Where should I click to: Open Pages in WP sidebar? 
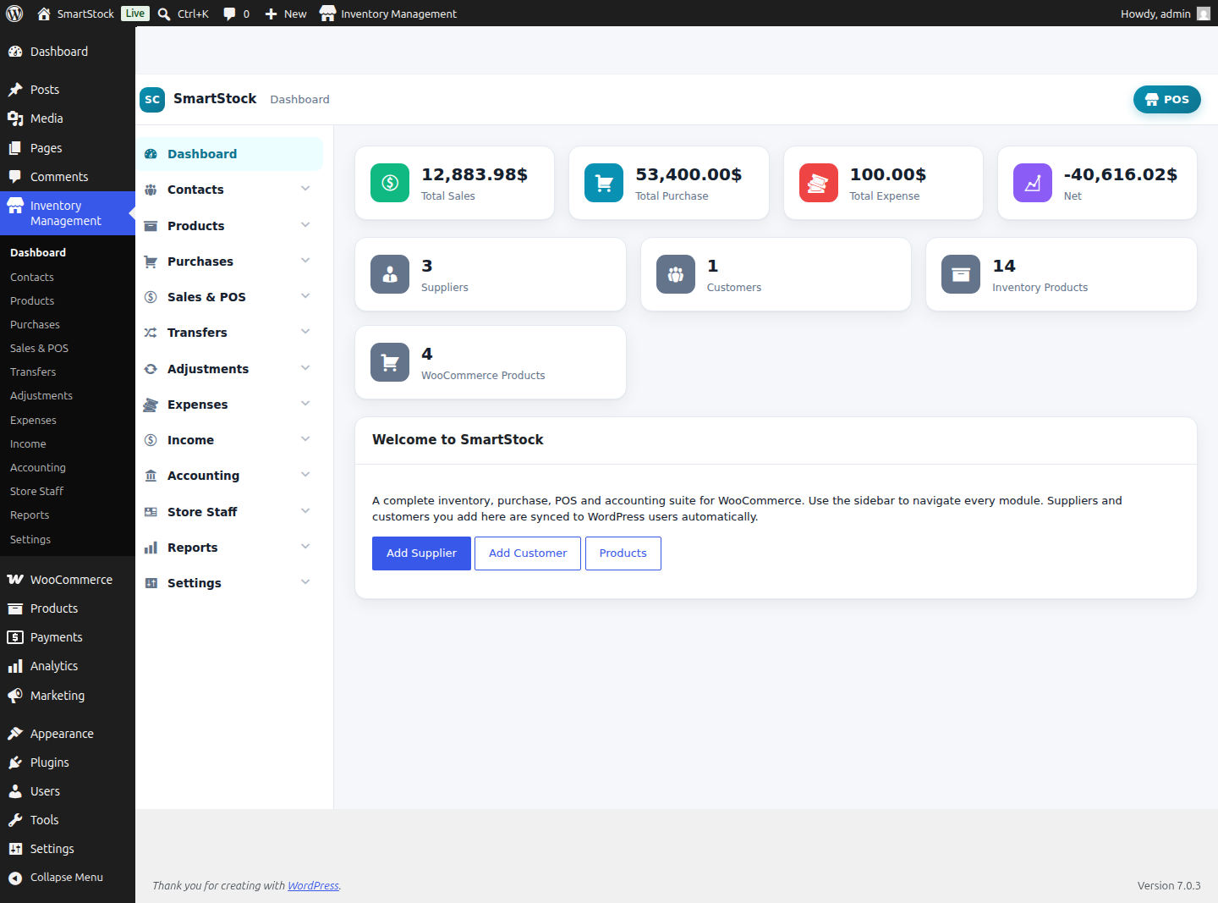tap(68, 148)
